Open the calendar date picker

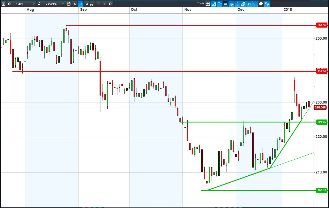pos(69,4)
